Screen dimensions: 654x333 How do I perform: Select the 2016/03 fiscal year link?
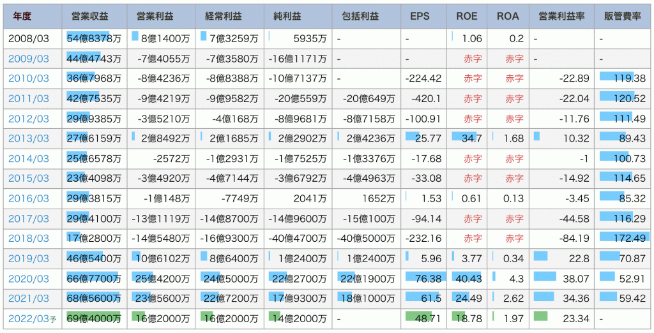pyautogui.click(x=29, y=198)
